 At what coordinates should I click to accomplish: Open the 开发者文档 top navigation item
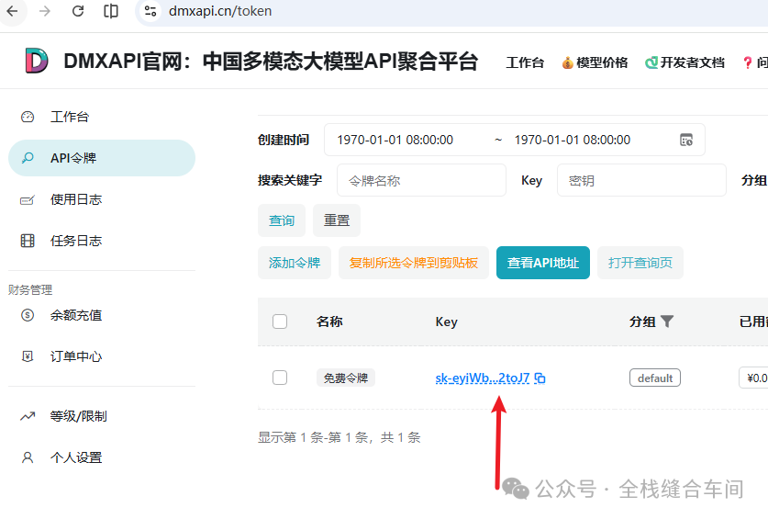pos(685,62)
